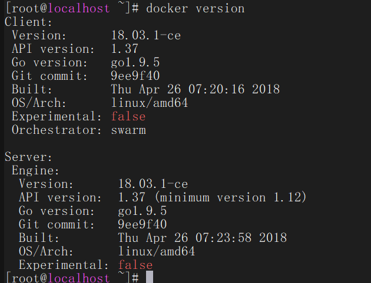Click the 'Engine:' label
Viewport: 371px width, 283px height.
click(35, 170)
